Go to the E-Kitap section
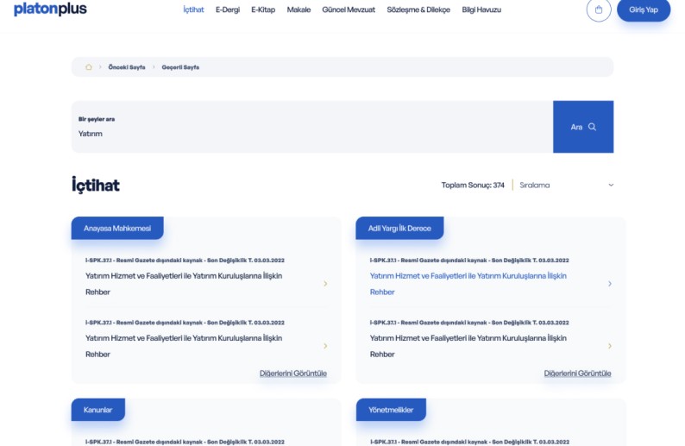The image size is (685, 446). [x=263, y=9]
